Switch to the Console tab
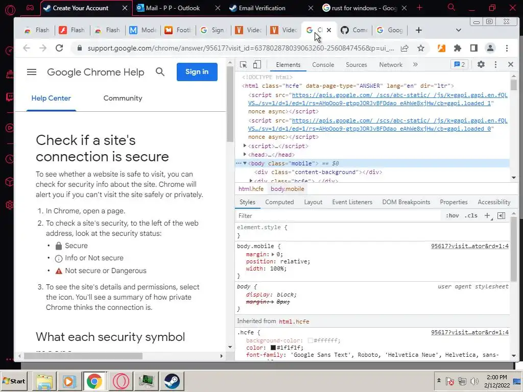Screen dimensions: 523x392 tap(323, 65)
